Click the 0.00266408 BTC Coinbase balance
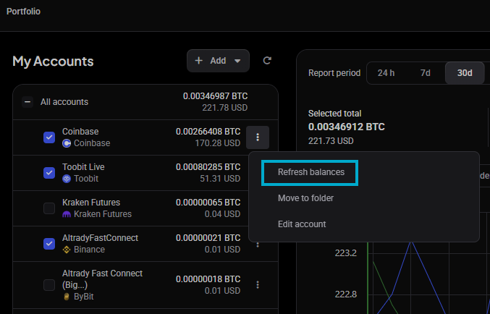Image resolution: width=490 pixels, height=314 pixels. pos(208,132)
